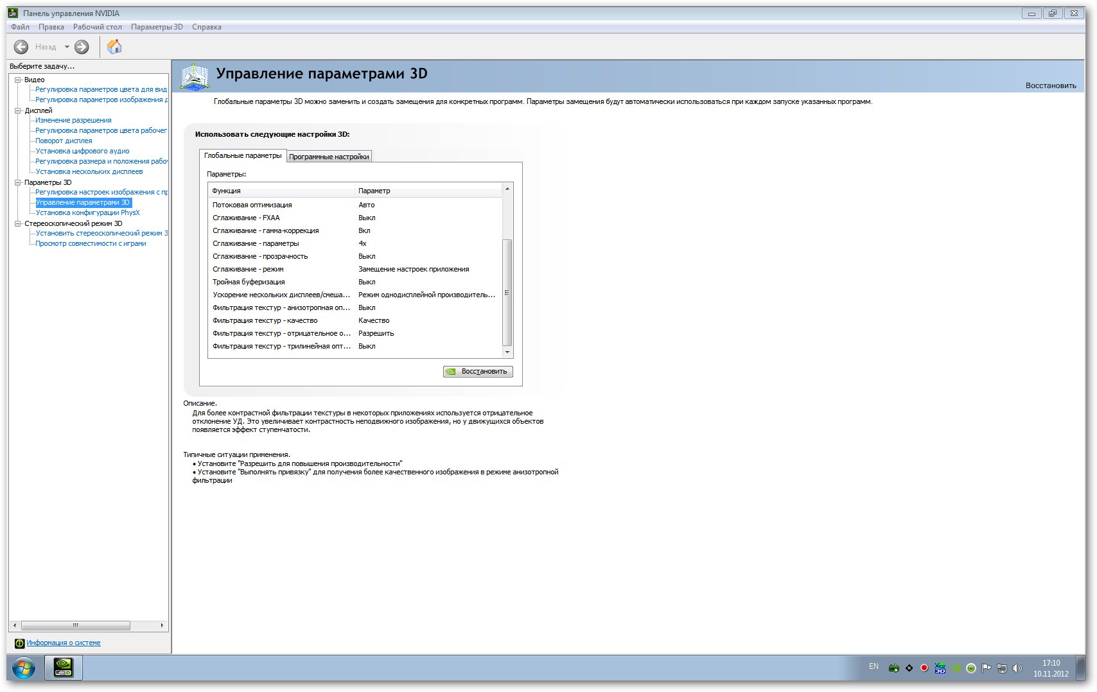This screenshot has height=692, width=1097.
Task: Switch to the Программные настройки tab
Action: 329,157
